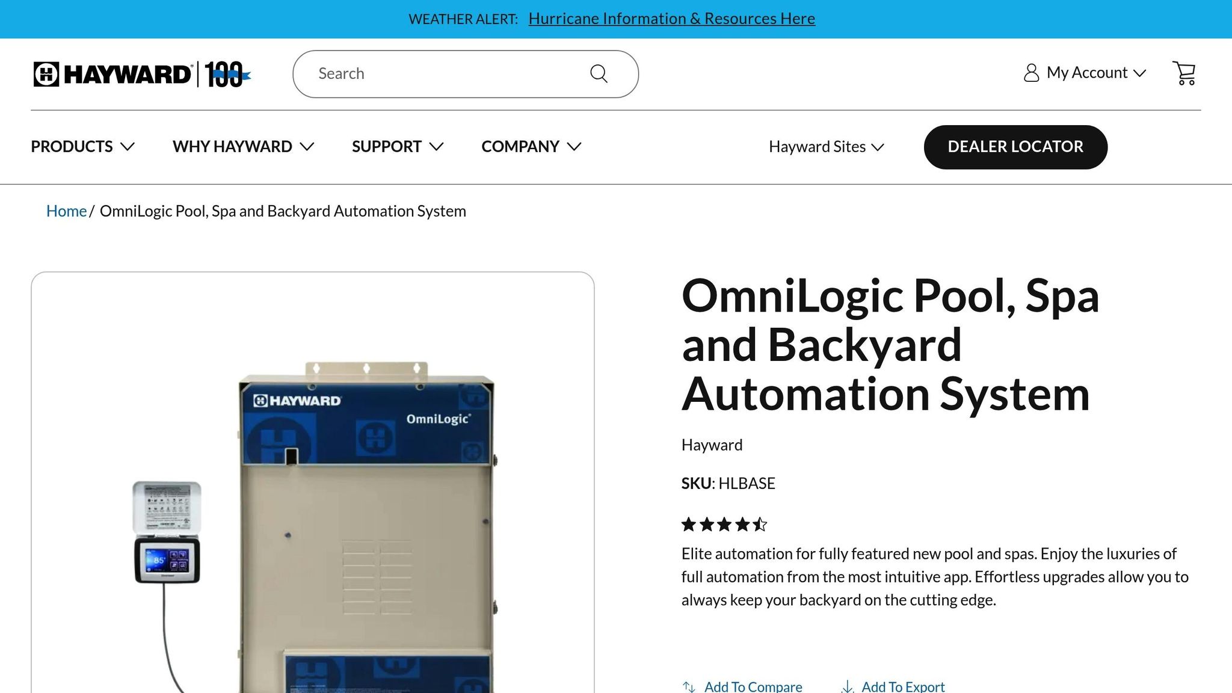Click Add To Export link
The width and height of the screenshot is (1232, 693).
pyautogui.click(x=903, y=686)
